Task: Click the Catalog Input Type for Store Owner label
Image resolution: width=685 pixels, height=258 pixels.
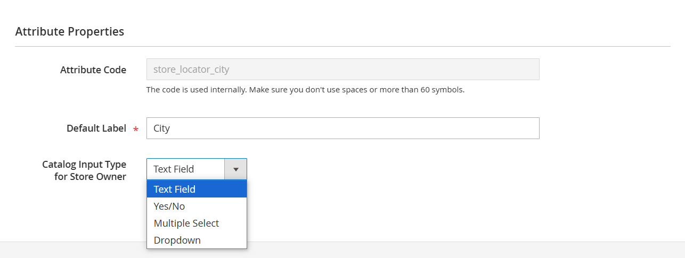Action: coord(84,170)
